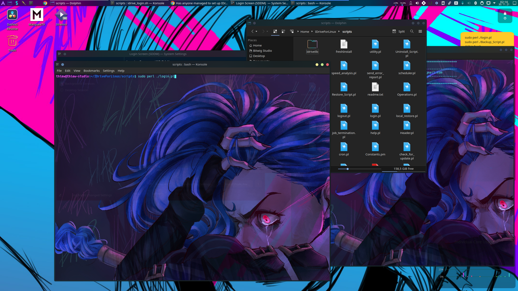
Task: Open Konsole Edit menu
Action: tap(68, 71)
